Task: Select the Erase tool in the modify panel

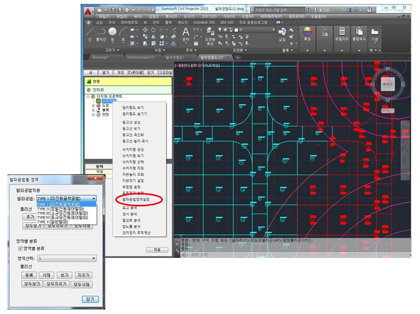Action: pyautogui.click(x=173, y=30)
